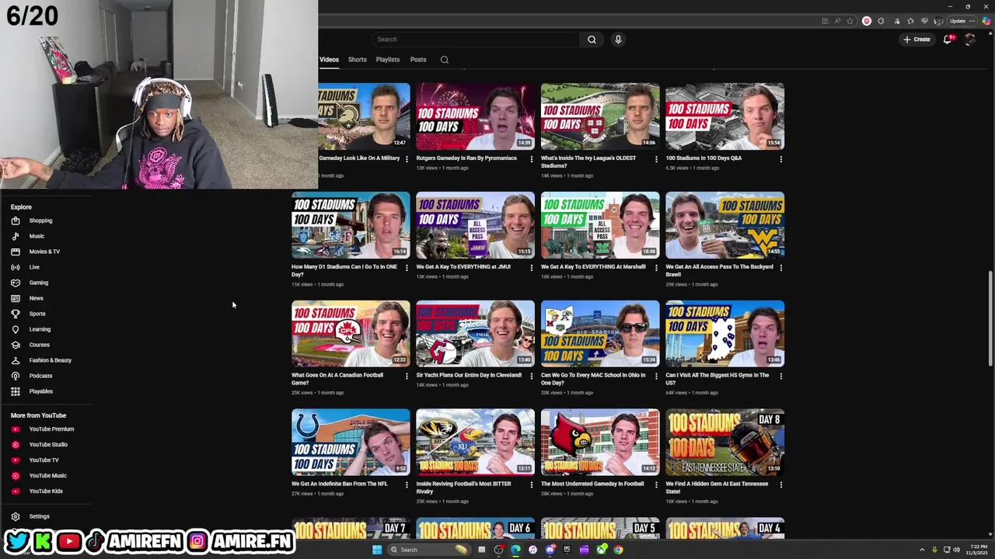Screen dimensions: 995x559
Task: Show hidden system tray icons chevron
Action: [x=923, y=550]
